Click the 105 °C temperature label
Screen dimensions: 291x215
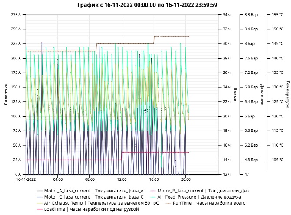(278, 160)
